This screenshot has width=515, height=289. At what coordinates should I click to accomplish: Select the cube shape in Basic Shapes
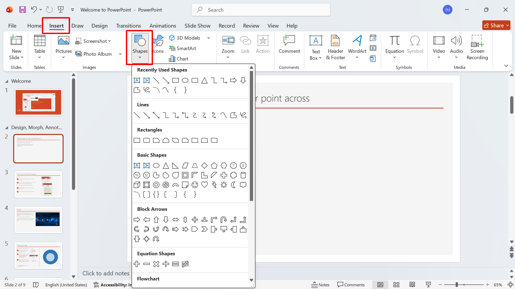click(137, 185)
